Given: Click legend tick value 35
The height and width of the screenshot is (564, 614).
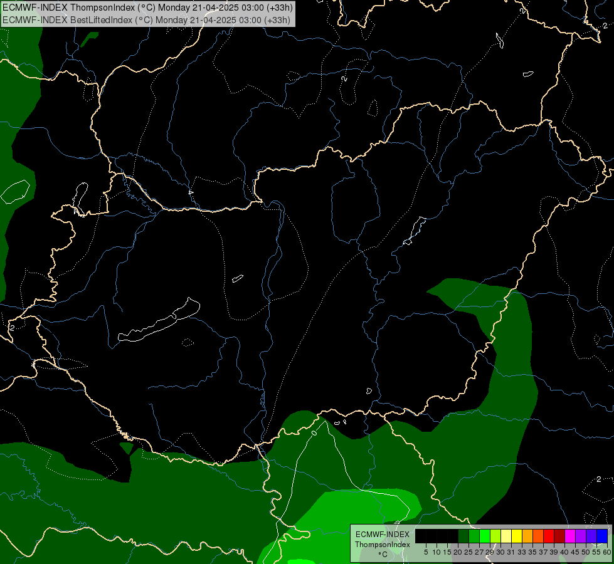Looking at the screenshot, I should [532, 552].
